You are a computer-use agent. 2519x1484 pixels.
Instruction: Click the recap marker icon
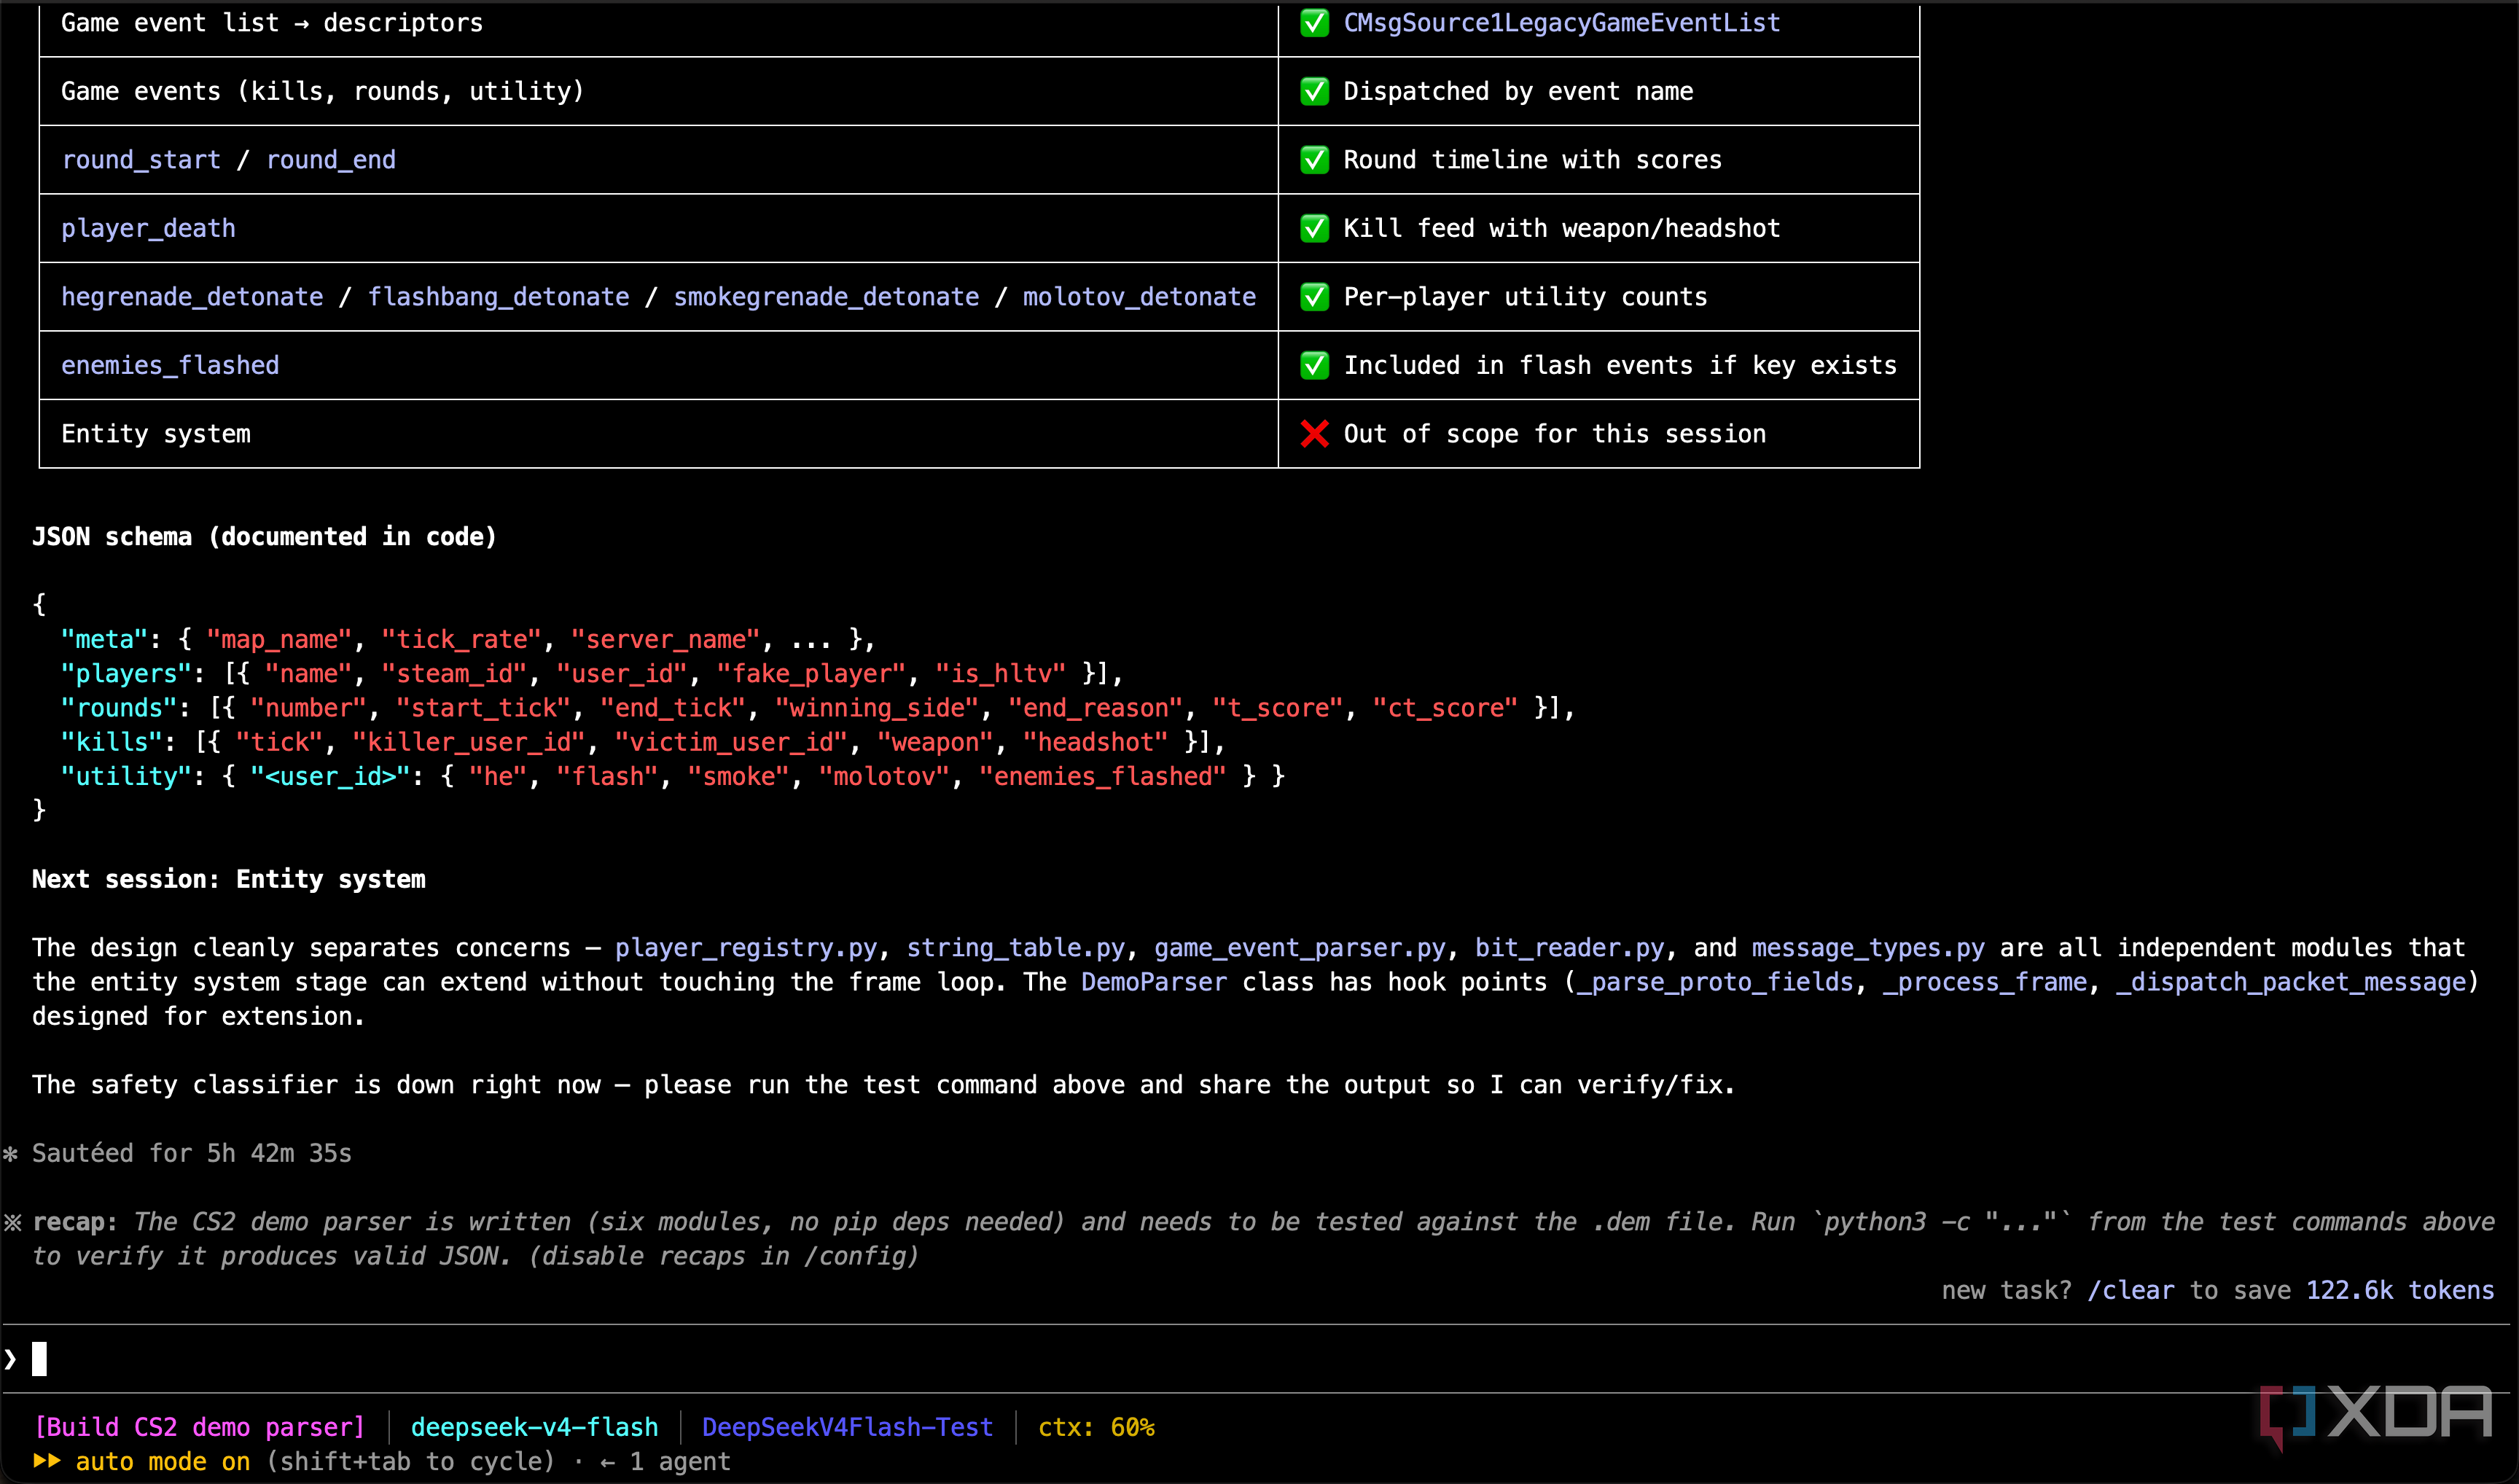(x=12, y=1222)
